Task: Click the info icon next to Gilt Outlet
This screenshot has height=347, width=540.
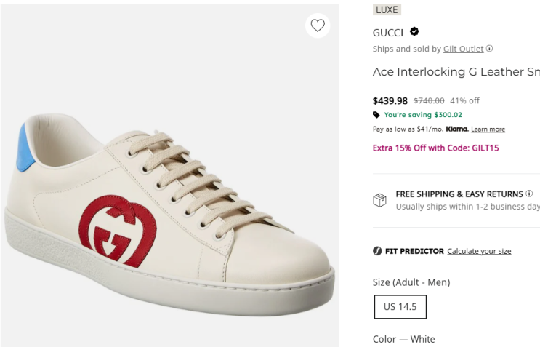Action: 490,49
